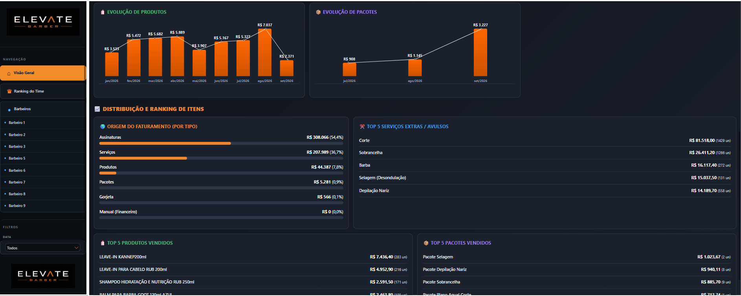741x296 pixels.
Task: Select the ago/2026 bar in the packages chart
Action: pos(415,68)
